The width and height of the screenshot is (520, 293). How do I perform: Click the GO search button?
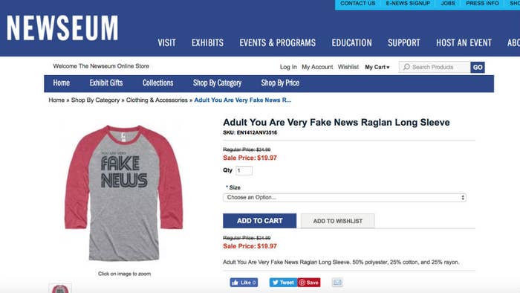click(478, 68)
